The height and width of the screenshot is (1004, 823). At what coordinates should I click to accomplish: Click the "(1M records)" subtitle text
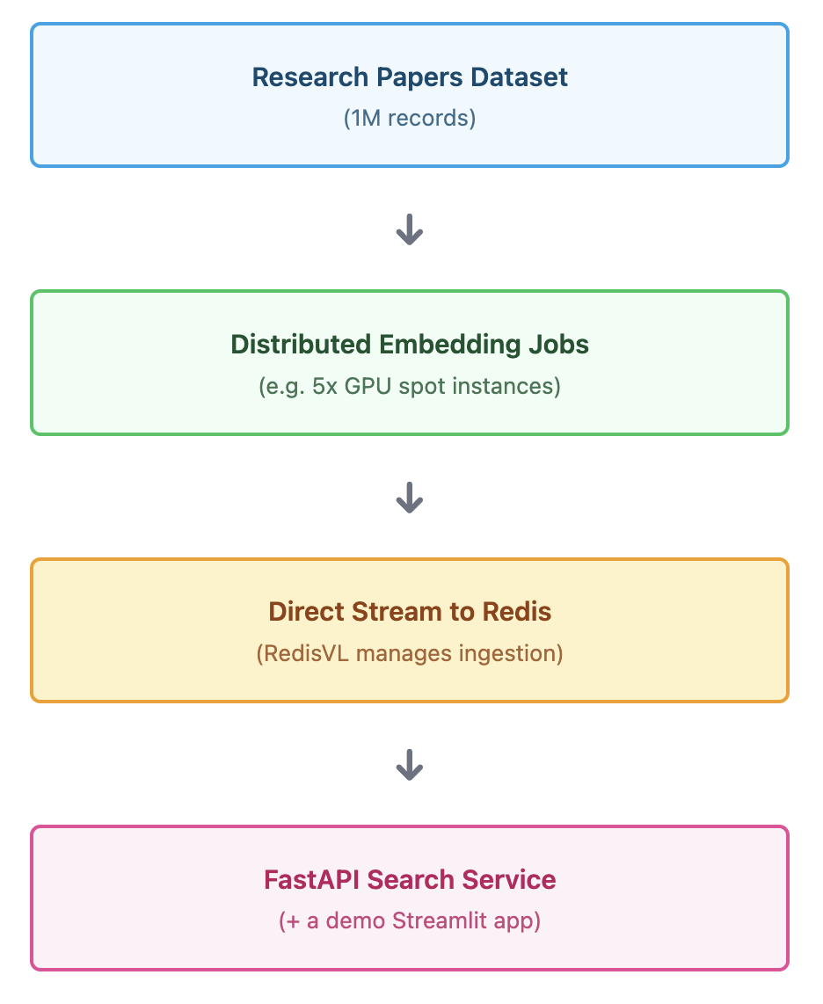coord(410,118)
